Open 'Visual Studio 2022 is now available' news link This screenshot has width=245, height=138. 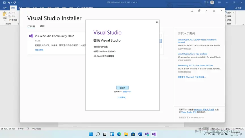click(x=193, y=54)
